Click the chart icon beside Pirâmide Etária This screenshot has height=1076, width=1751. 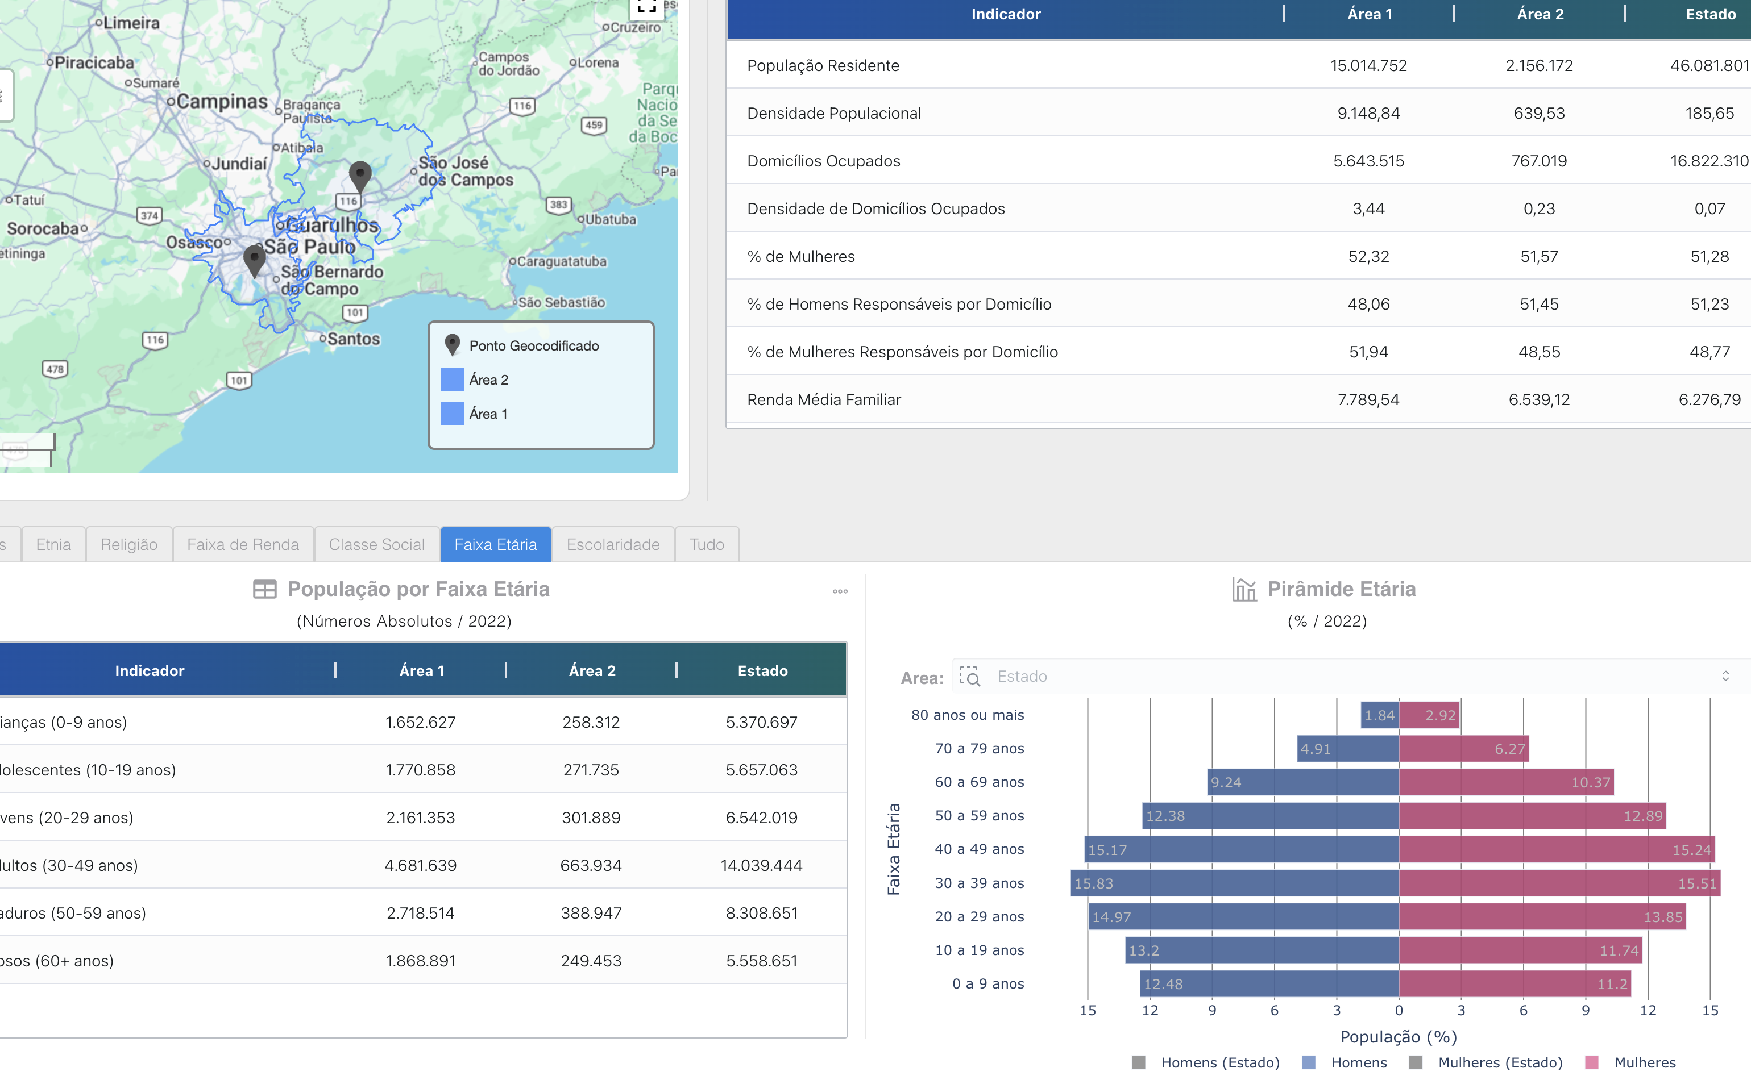pyautogui.click(x=1244, y=589)
